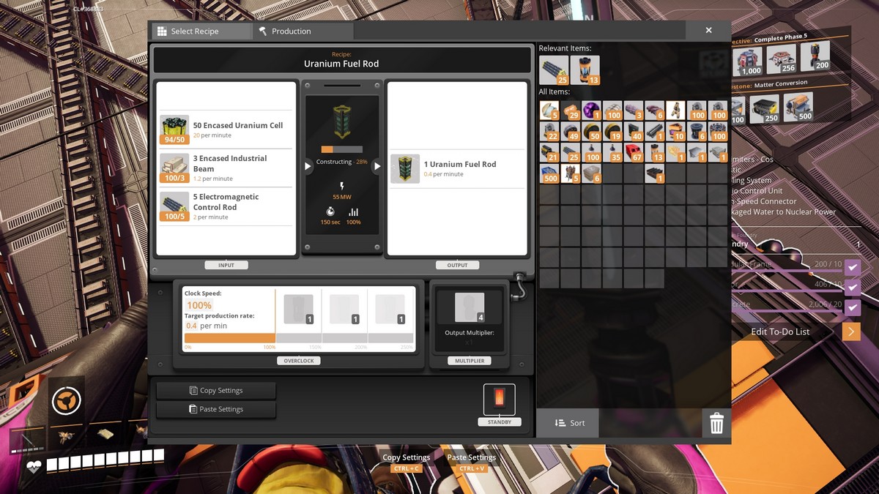Screen dimensions: 879x494
Task: Click the Encased Industrial Beam input icon
Action: point(174,168)
